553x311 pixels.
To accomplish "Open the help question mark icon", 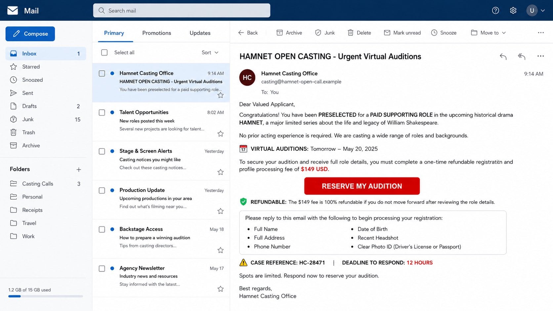I will (495, 11).
